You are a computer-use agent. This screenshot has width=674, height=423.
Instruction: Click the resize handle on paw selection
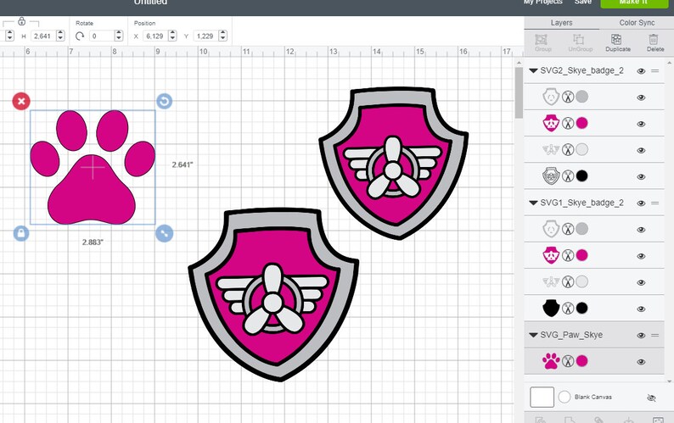tap(164, 233)
